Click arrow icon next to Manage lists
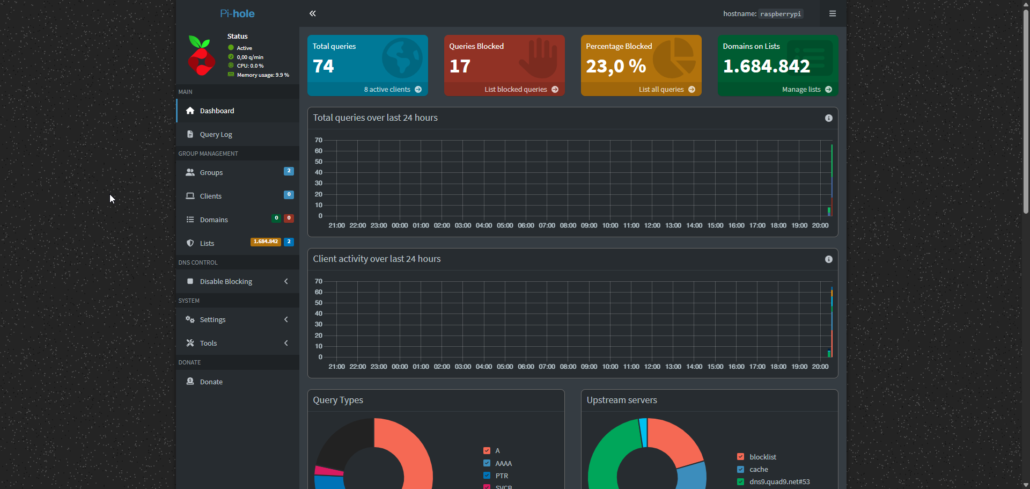Screen dimensions: 1030x489 pos(828,90)
